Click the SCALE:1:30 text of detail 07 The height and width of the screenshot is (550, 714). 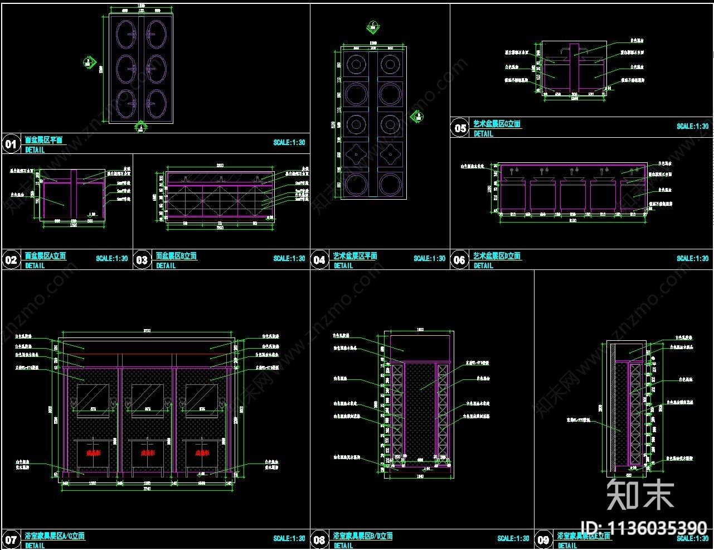click(289, 539)
